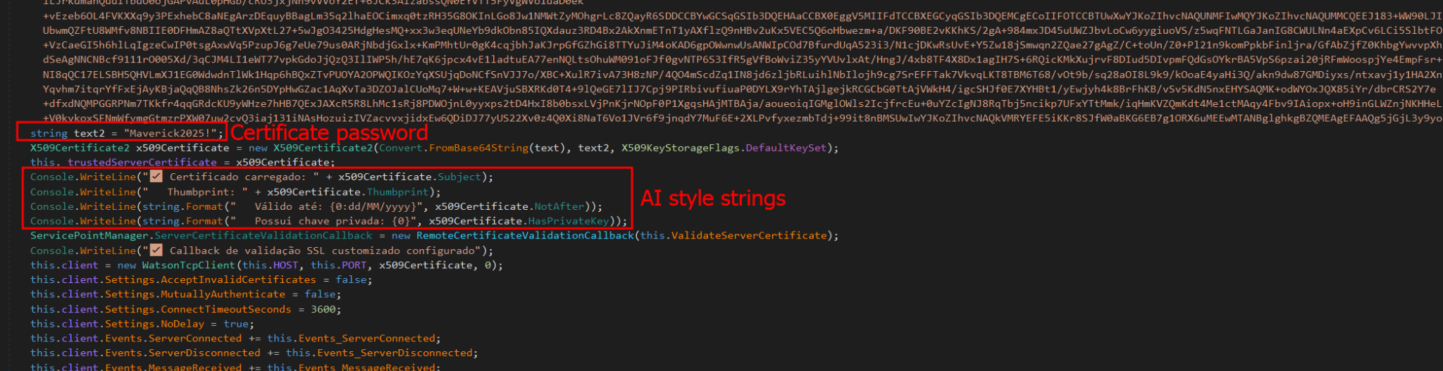1443x371 pixels.
Task: Click the Subject property of x509Certificate
Action: [459, 177]
